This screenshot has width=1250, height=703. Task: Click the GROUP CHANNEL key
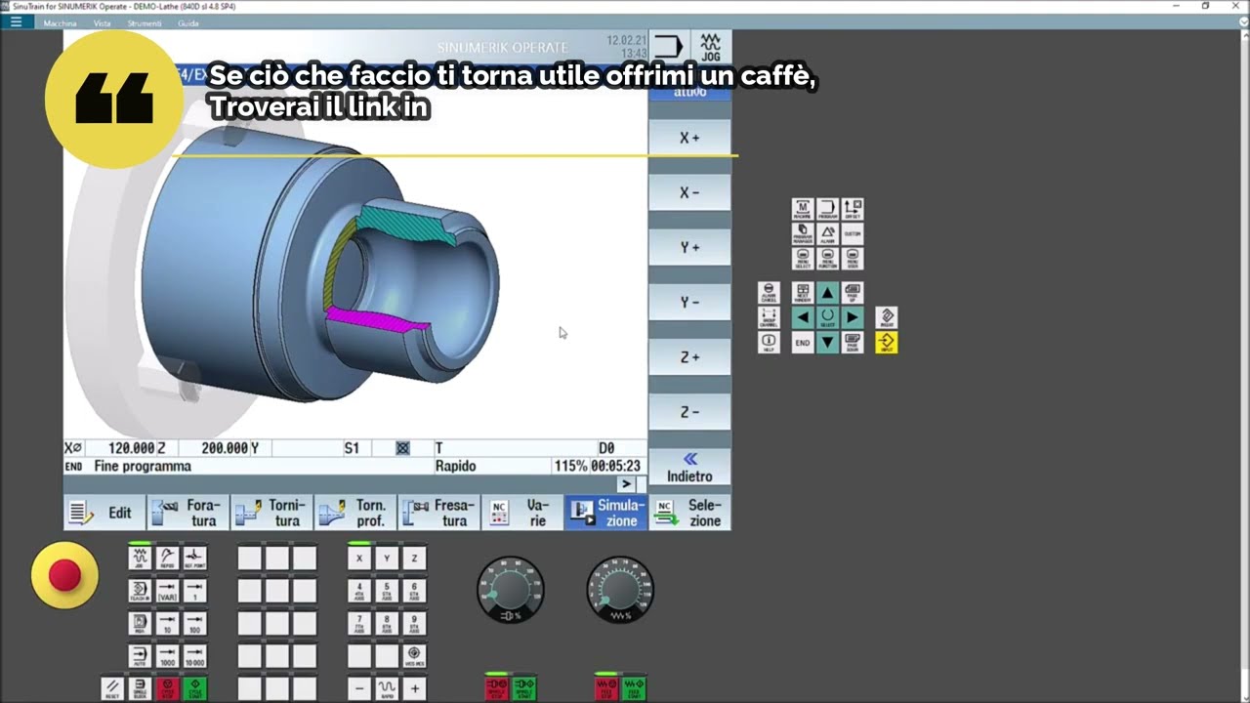[x=769, y=317]
